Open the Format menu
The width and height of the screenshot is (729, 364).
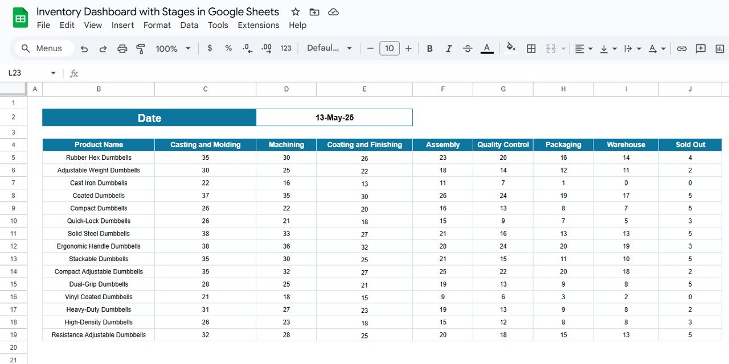pos(157,25)
